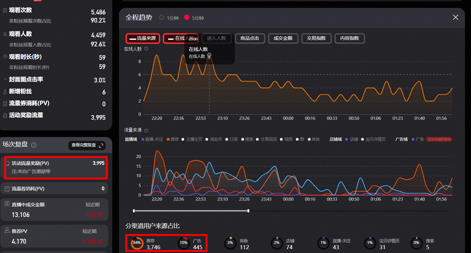Select the 内容指数 metric tab
The height and width of the screenshot is (253, 471).
pos(350,39)
